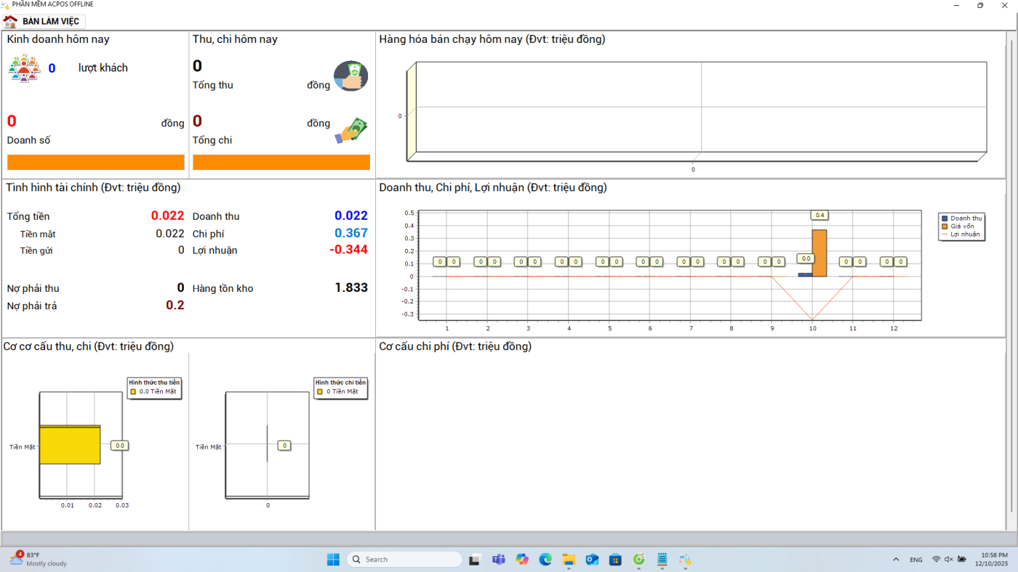Click the yellow Tiền Mặt bar in chart

tap(70, 445)
